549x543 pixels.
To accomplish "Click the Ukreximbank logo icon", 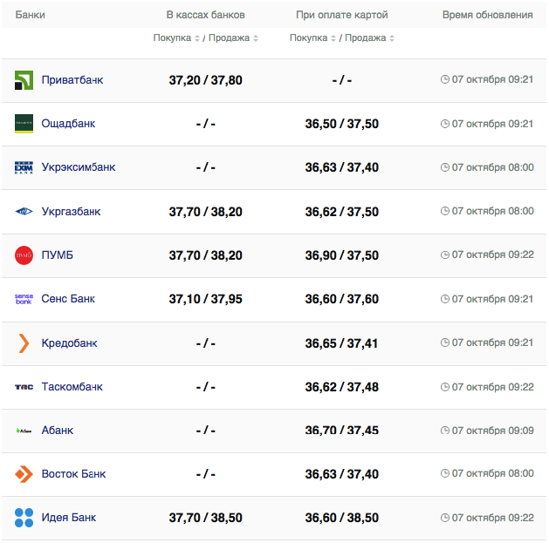I will pos(24,167).
